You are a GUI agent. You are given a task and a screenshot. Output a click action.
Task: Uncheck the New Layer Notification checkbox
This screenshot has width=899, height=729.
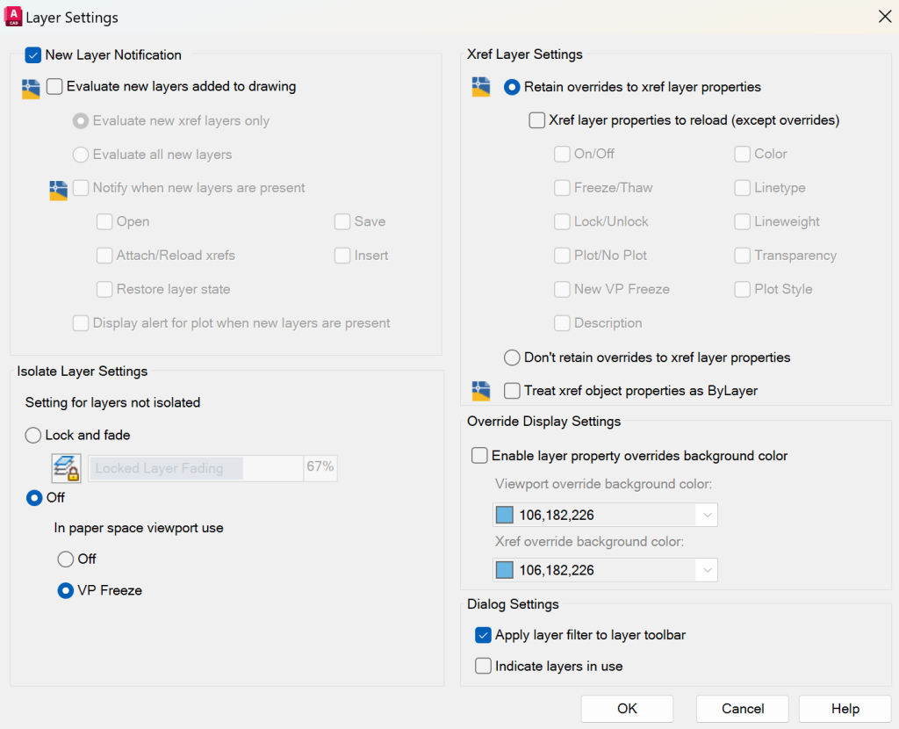tap(33, 55)
